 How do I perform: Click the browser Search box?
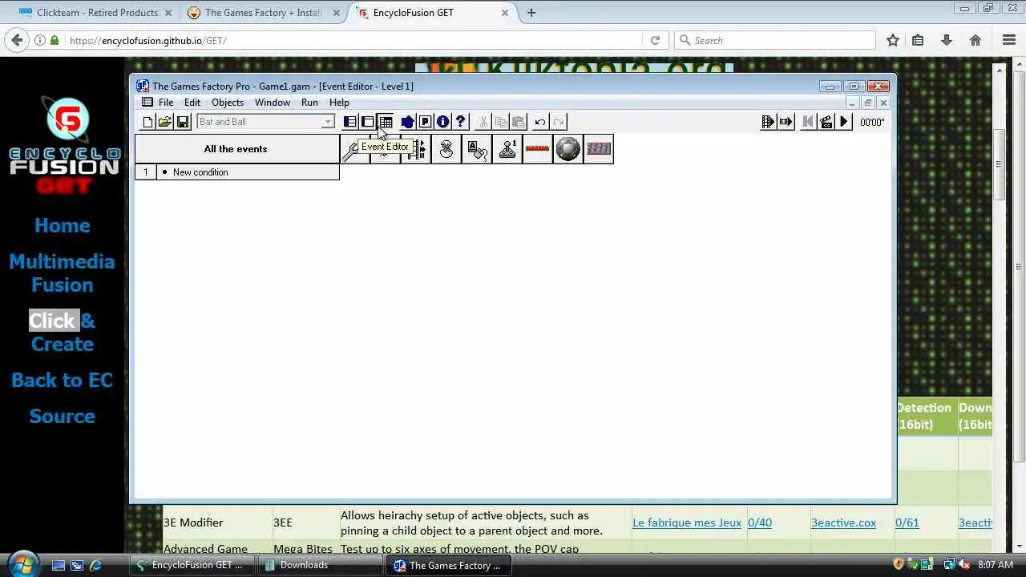pyautogui.click(x=775, y=40)
